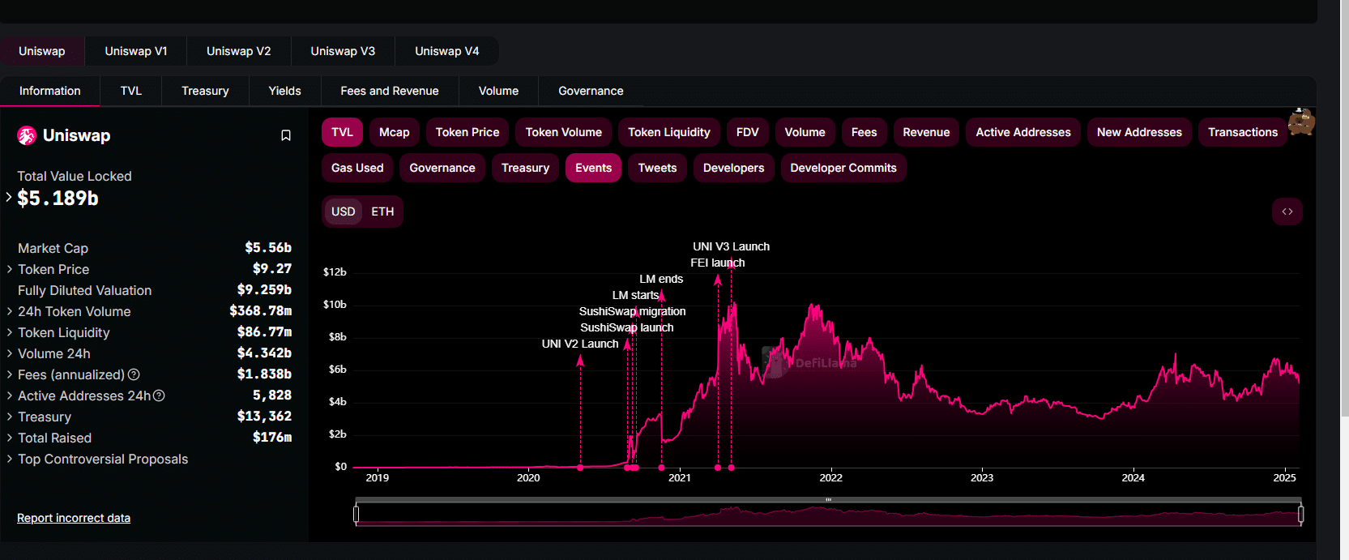Enable Token Volume on the chart

pos(564,132)
